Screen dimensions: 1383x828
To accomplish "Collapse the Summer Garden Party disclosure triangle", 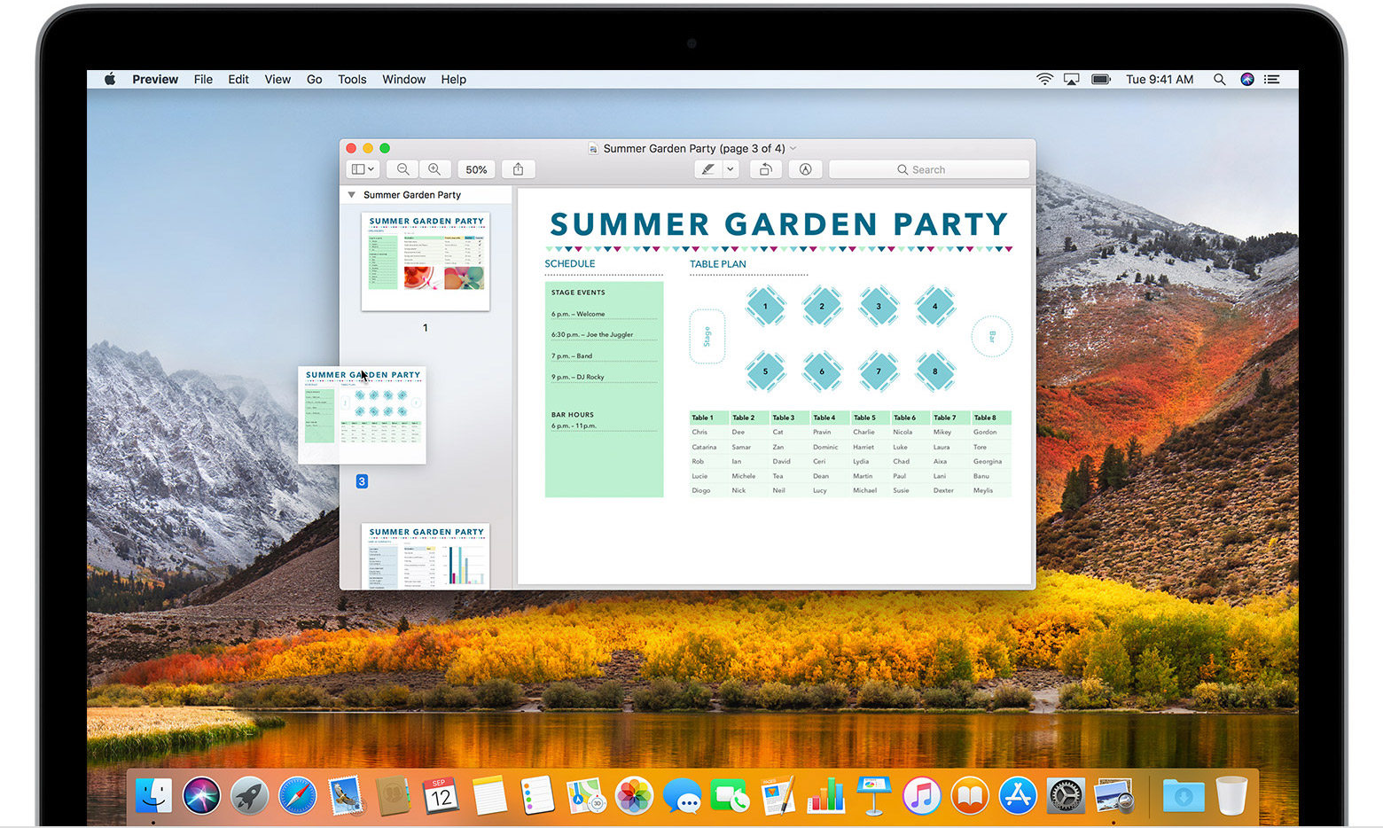I will tap(351, 194).
